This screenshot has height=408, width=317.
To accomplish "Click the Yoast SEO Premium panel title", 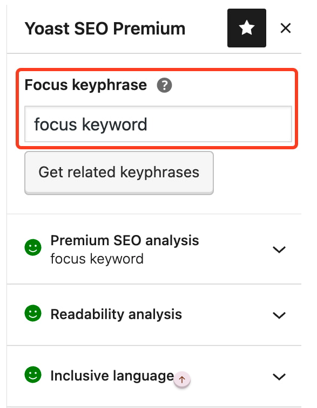I will point(105,29).
